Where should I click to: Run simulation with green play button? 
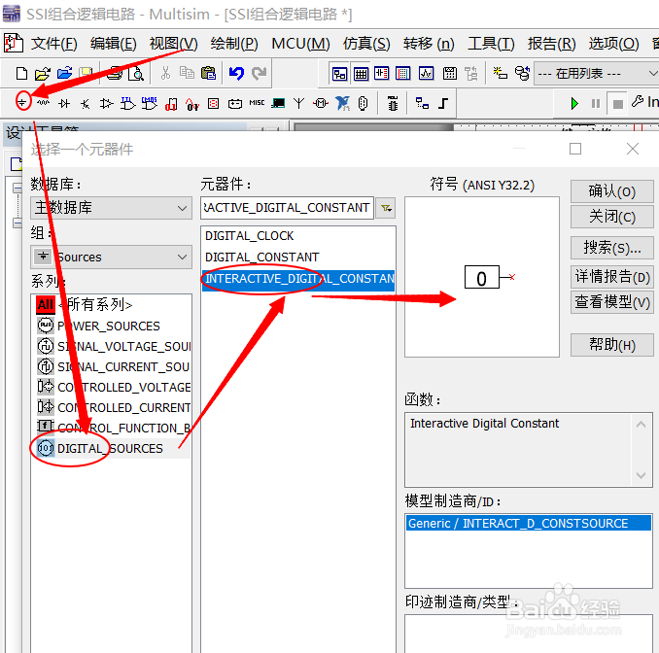point(574,103)
